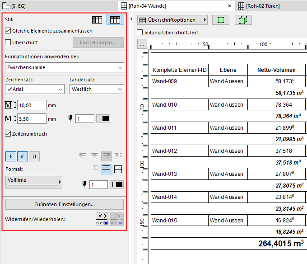Open the Zwischensumme dropdown
Screen dimensions: 307x264
[65, 67]
